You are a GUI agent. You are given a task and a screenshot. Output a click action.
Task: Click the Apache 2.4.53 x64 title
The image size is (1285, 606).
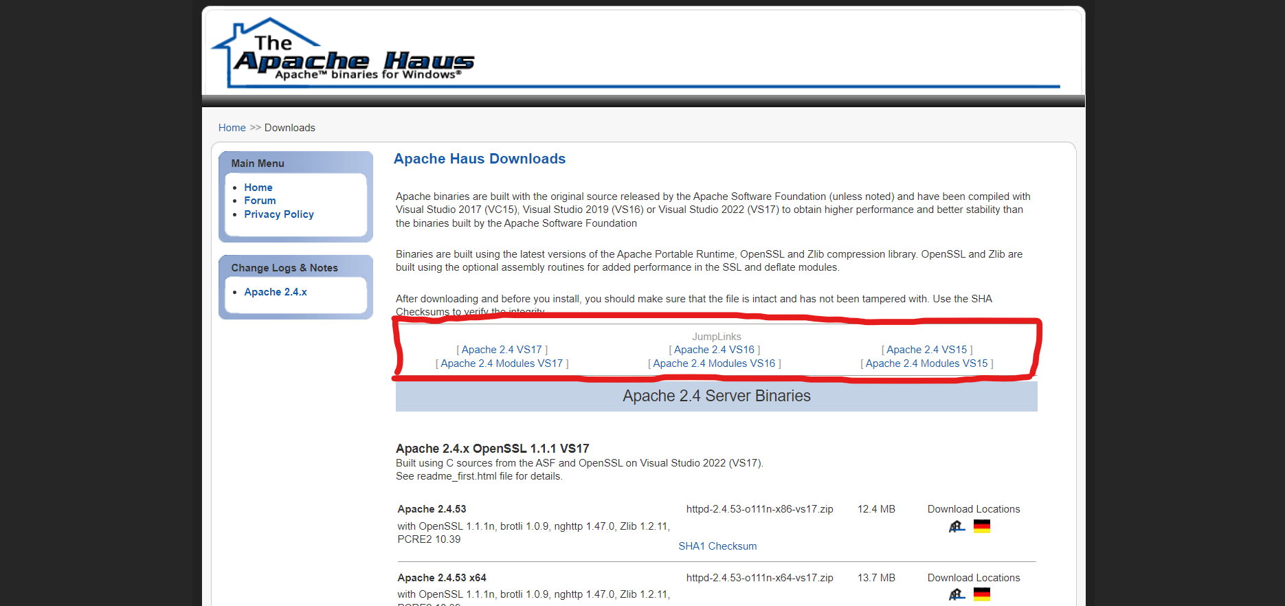(442, 578)
